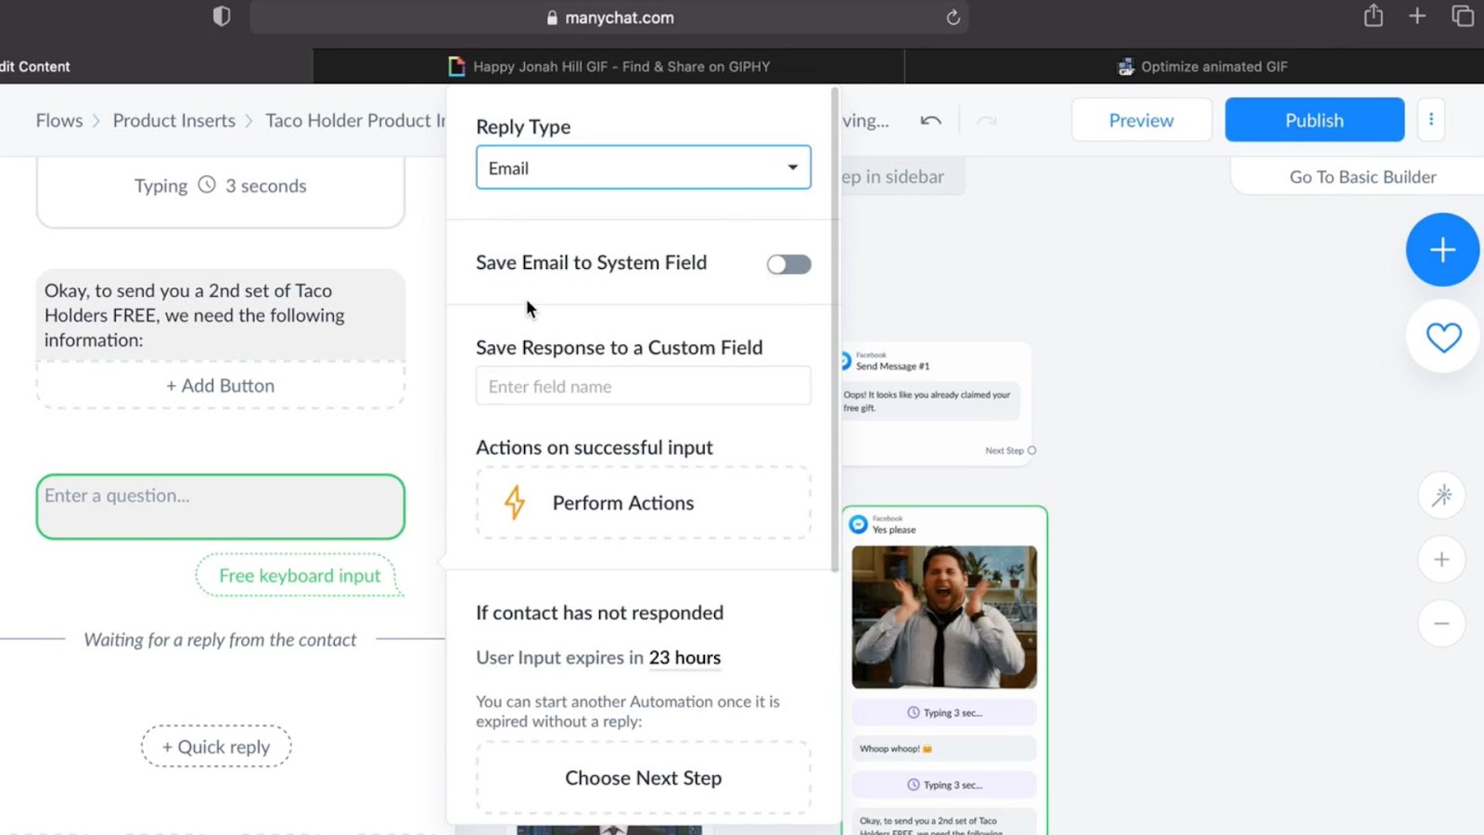Open a new Safari tab
Screen dimensions: 1484x835
pos(1417,16)
